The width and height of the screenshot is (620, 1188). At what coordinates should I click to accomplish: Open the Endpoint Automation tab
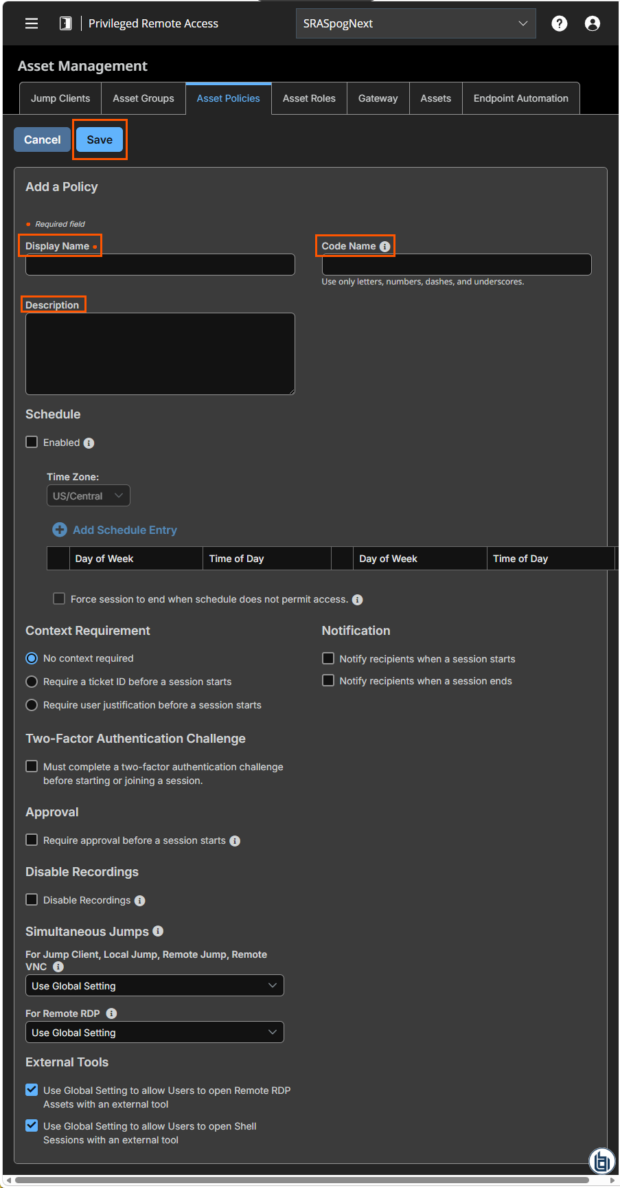521,98
